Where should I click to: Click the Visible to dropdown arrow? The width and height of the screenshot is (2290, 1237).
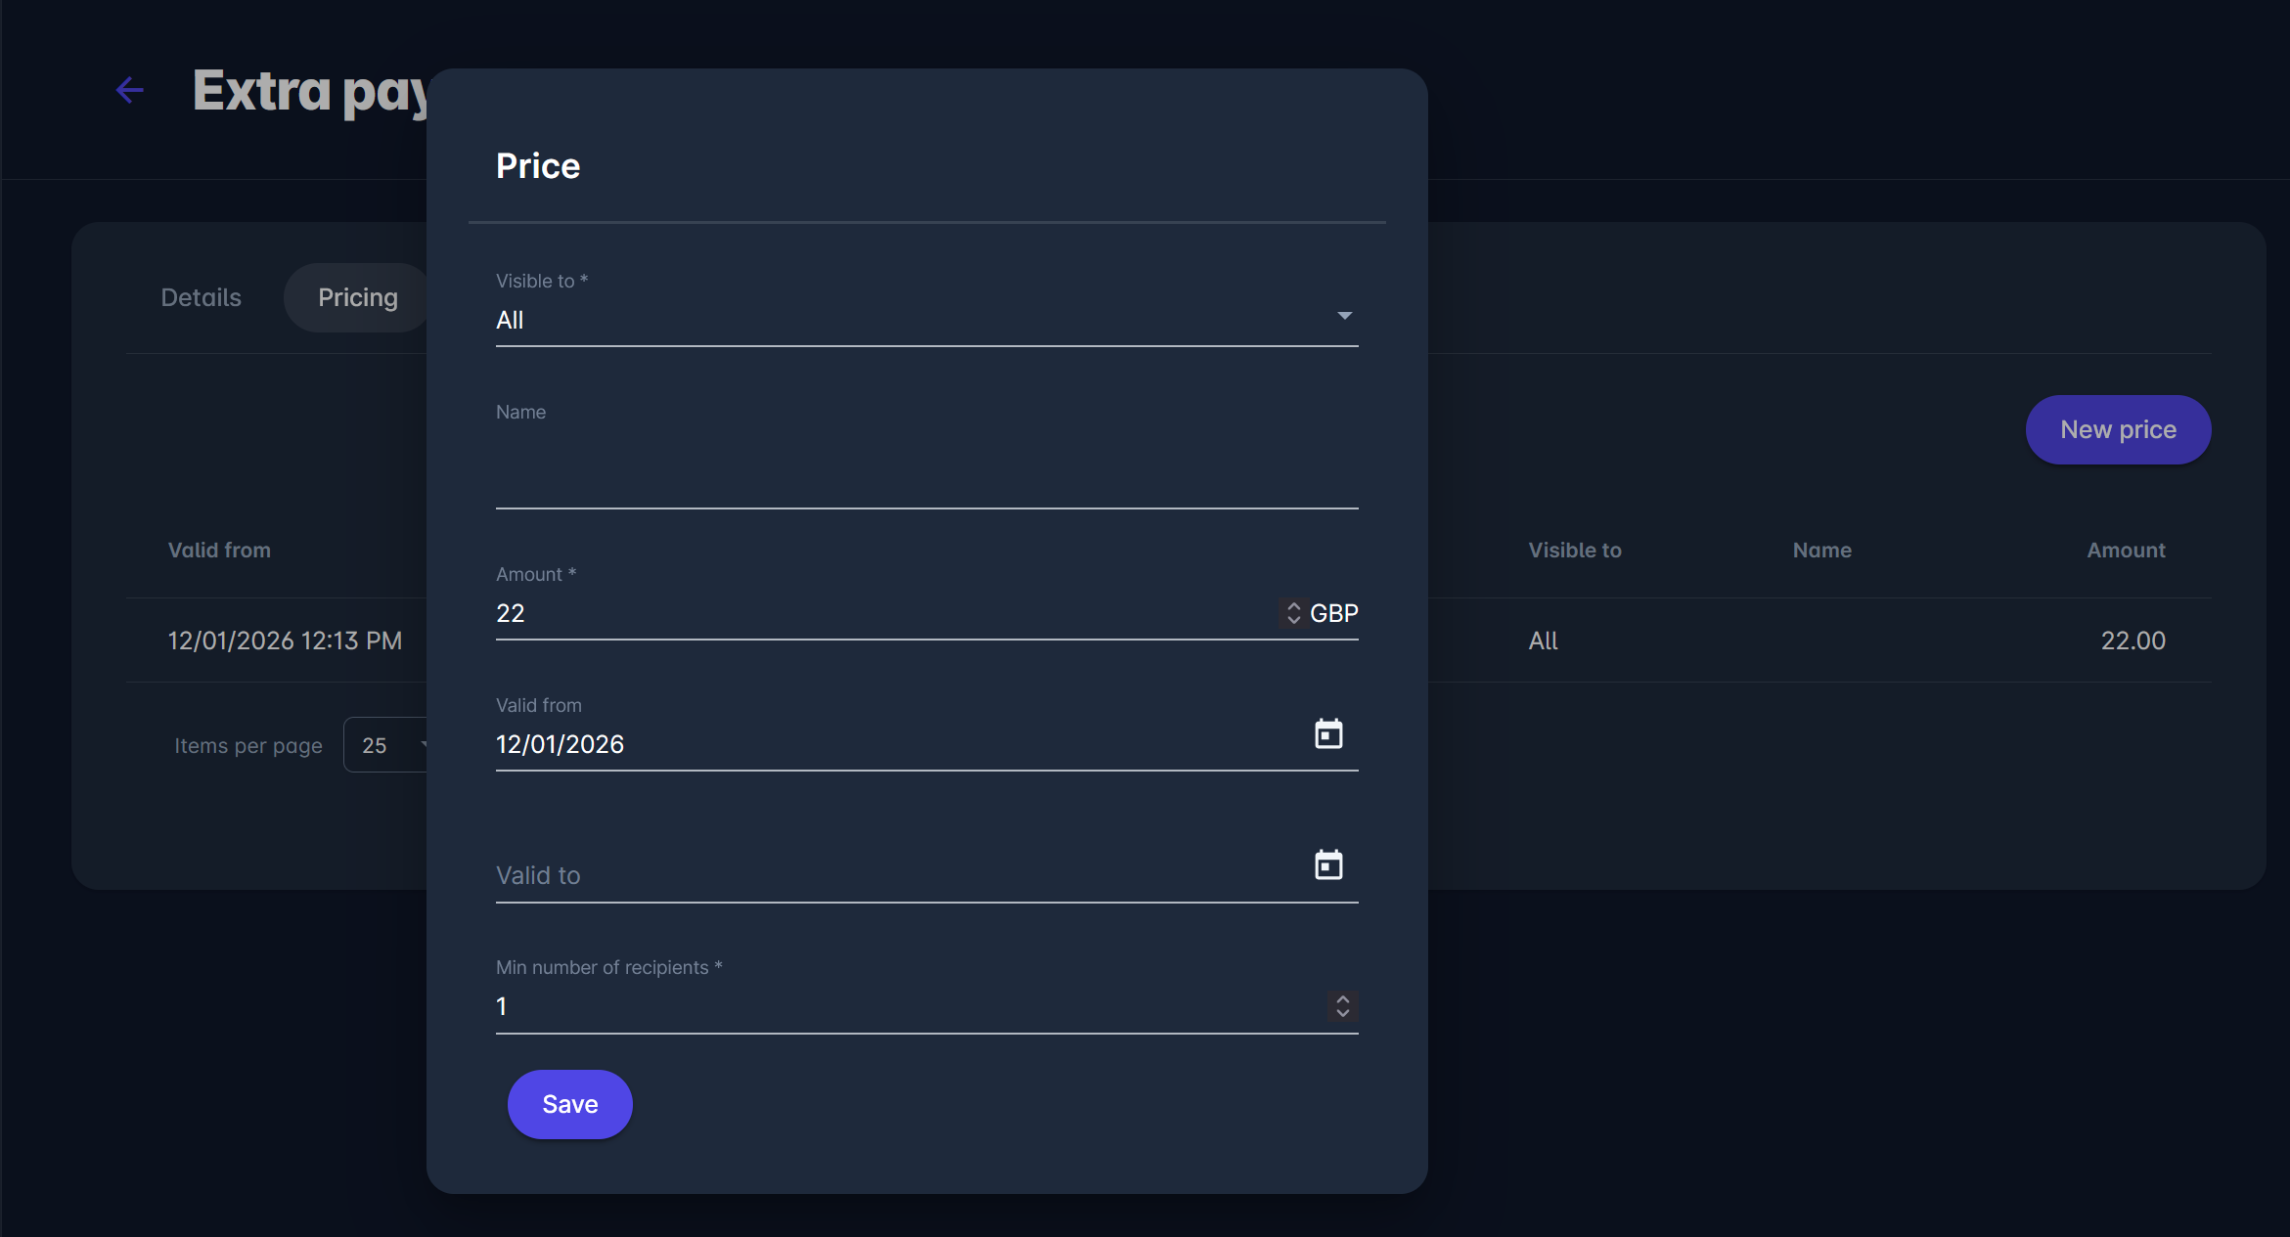(x=1344, y=316)
